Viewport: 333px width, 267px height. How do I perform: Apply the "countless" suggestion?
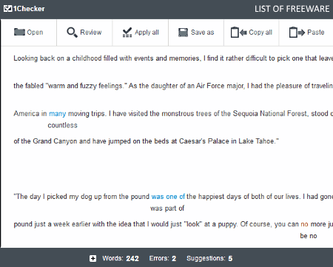[x=62, y=125]
